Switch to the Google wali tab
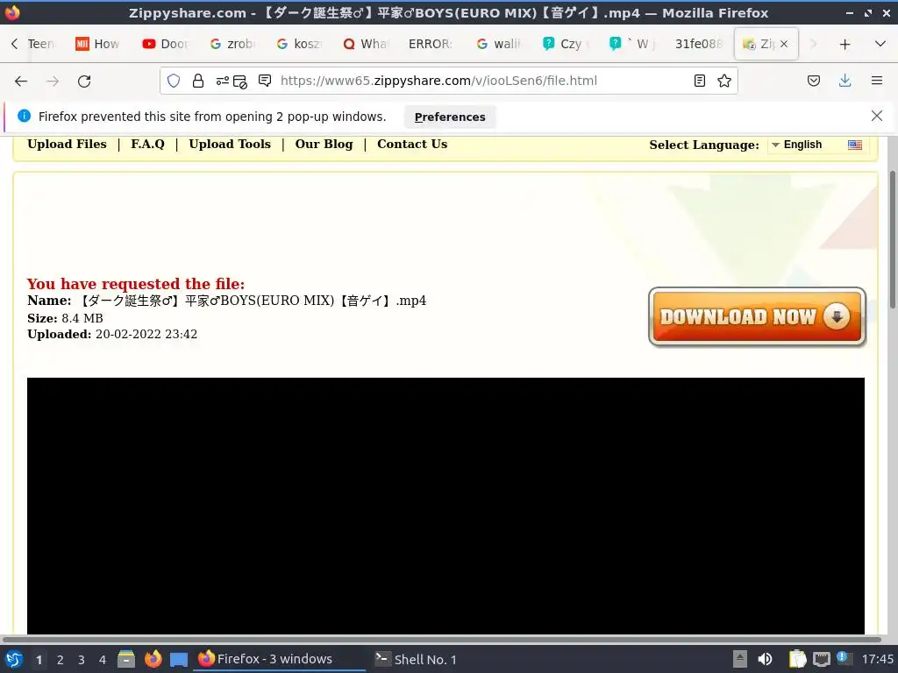This screenshot has height=673, width=898. (498, 44)
